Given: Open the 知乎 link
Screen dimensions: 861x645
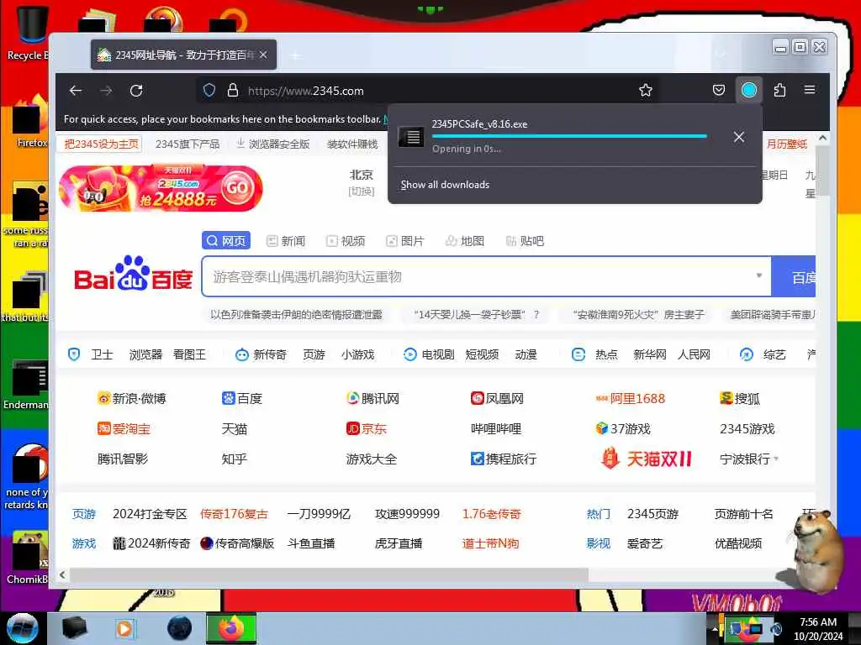Looking at the screenshot, I should tap(235, 459).
